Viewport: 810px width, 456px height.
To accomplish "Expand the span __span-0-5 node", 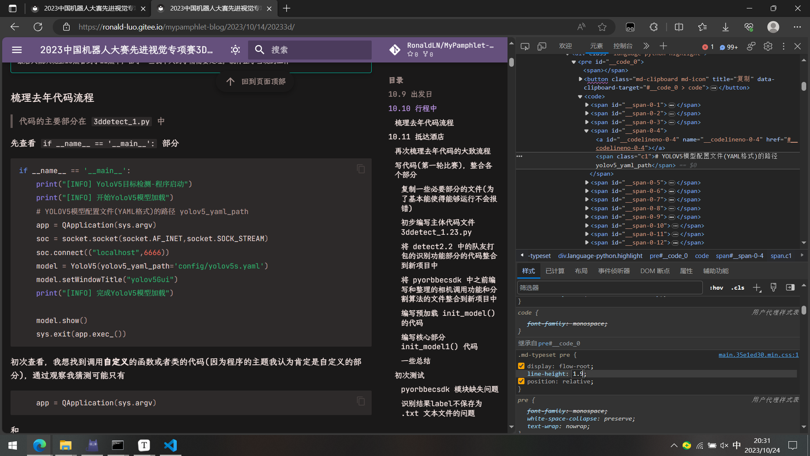I will 586,182.
